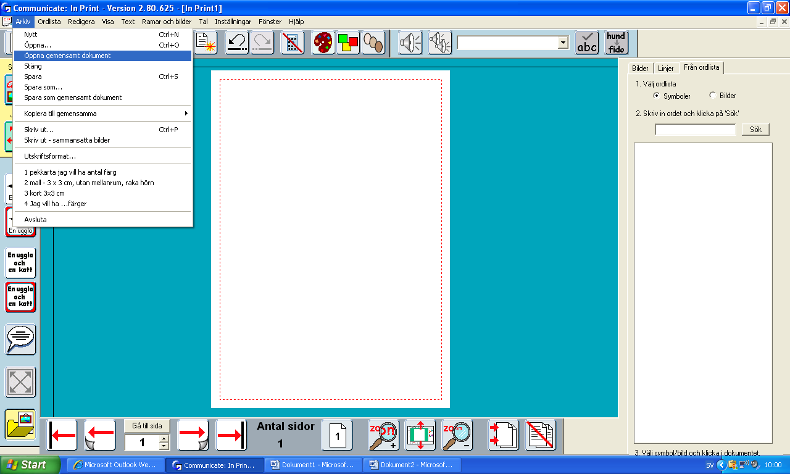Choose 'Öppna gemensamt dokument' in menu
This screenshot has height=474, width=790.
(x=102, y=56)
